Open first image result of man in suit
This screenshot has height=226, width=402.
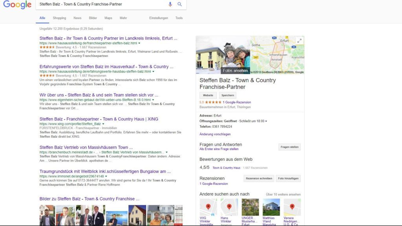coord(47,215)
